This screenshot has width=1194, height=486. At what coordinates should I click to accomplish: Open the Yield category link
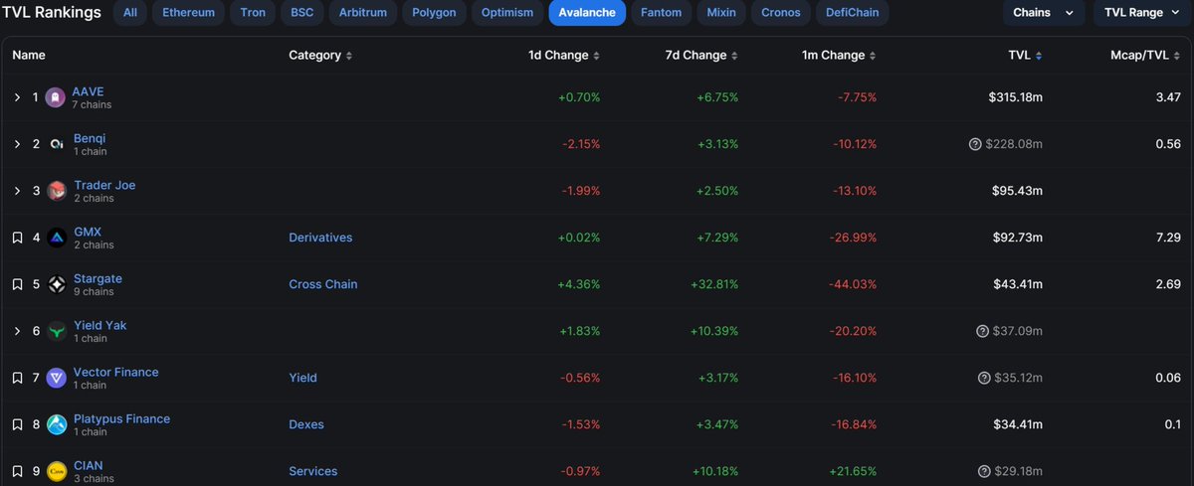[302, 378]
